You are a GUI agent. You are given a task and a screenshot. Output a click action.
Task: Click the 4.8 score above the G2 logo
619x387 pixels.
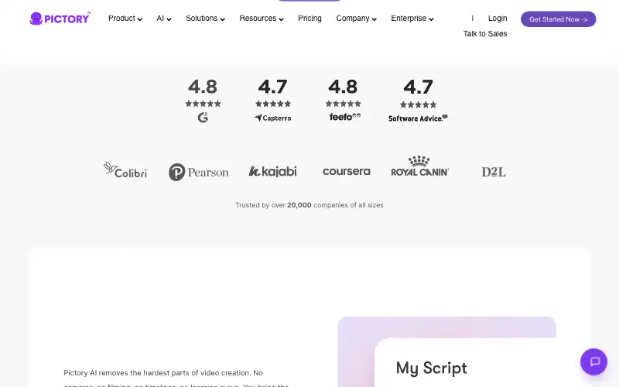tap(203, 87)
